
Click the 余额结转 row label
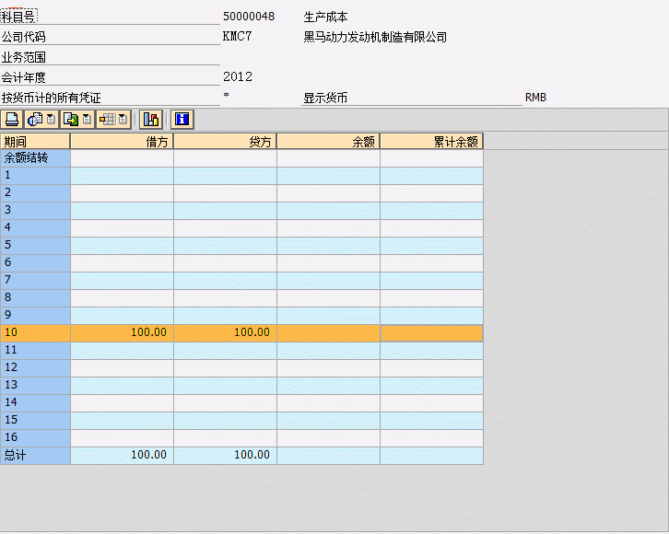pyautogui.click(x=35, y=158)
